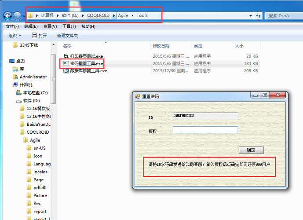Click the Forward navigation arrow button
The image size is (303, 220).
[17, 16]
